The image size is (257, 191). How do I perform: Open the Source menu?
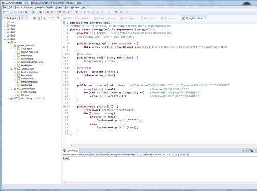pos(18,7)
